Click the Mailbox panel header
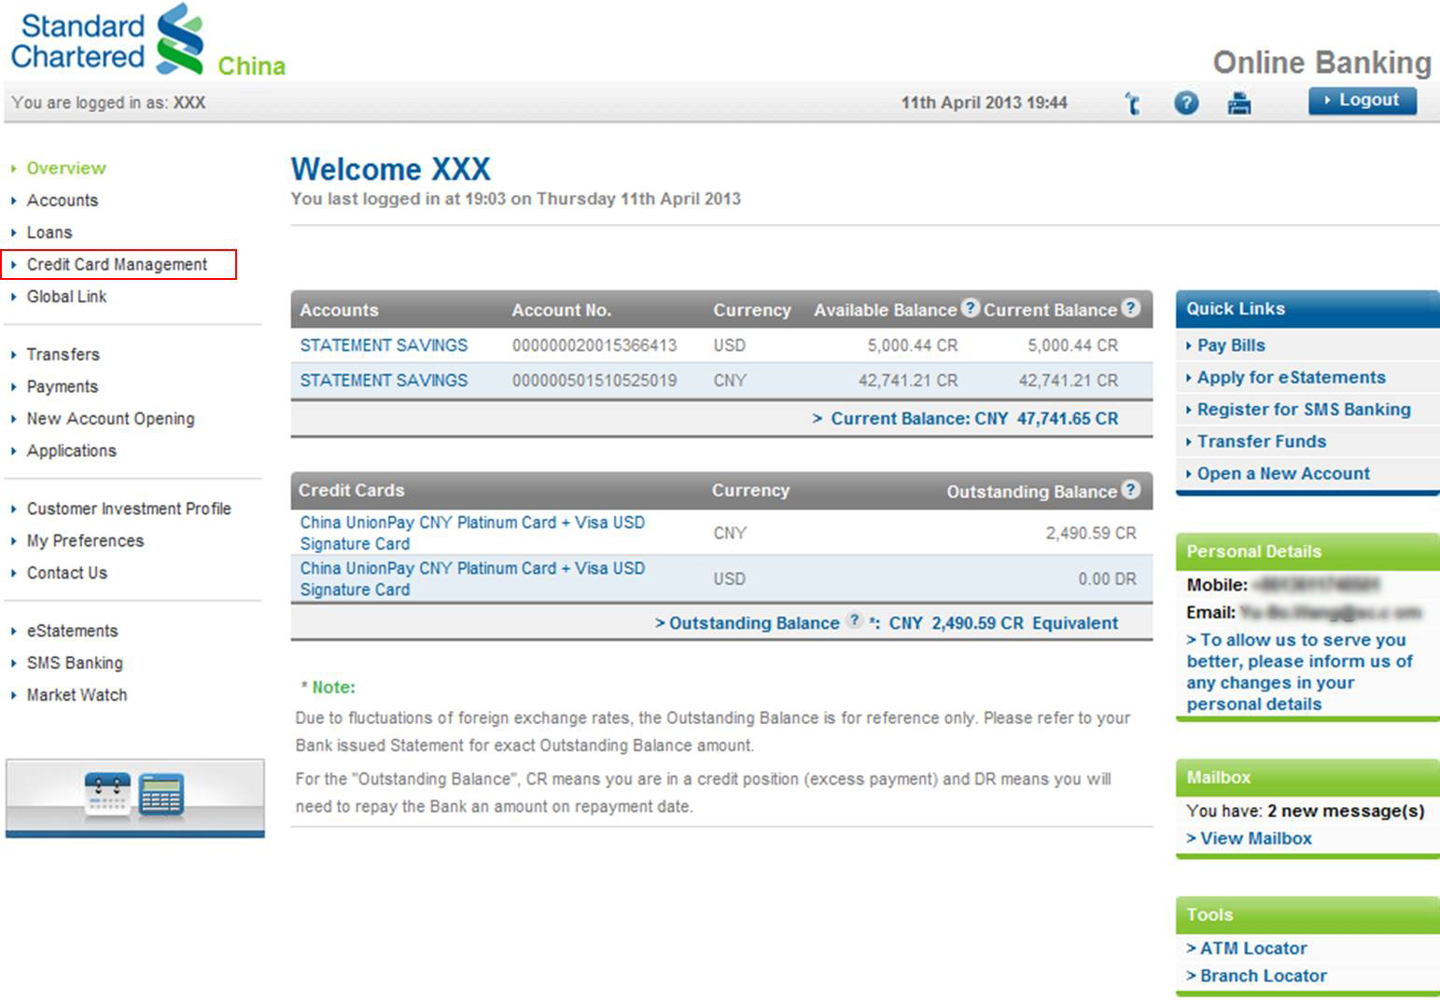Viewport: 1440px width, 1003px height. click(x=1307, y=777)
